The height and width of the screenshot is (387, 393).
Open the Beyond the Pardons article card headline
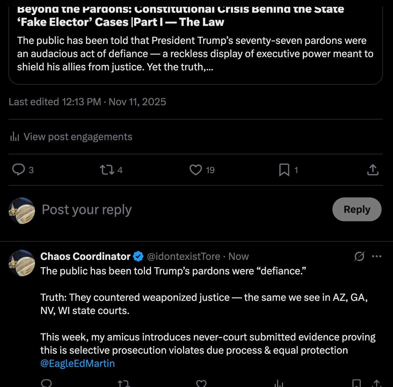[x=181, y=15]
